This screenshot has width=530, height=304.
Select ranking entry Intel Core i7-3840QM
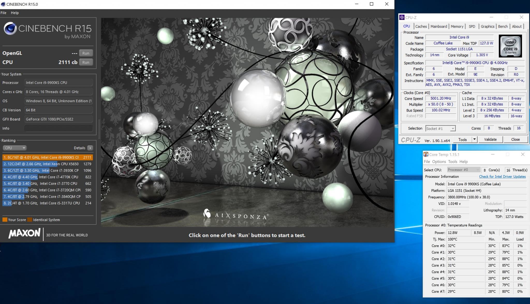48,197
